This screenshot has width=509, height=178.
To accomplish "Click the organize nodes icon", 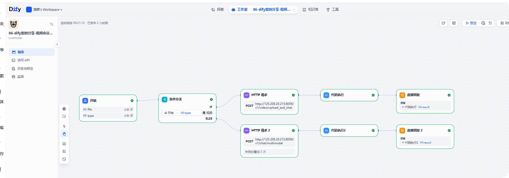I will point(64,151).
